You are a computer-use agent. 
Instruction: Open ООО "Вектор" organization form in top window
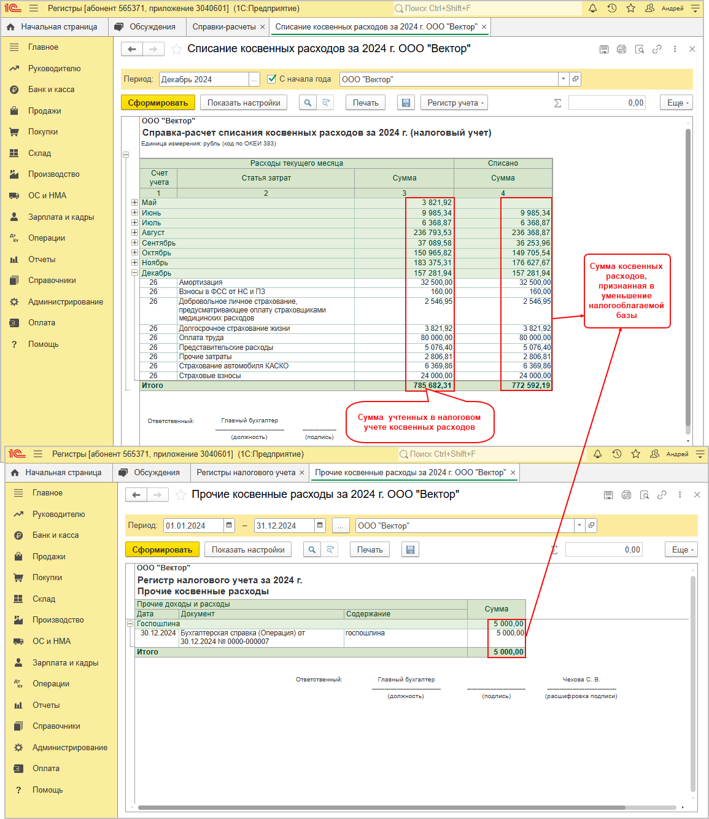point(575,79)
